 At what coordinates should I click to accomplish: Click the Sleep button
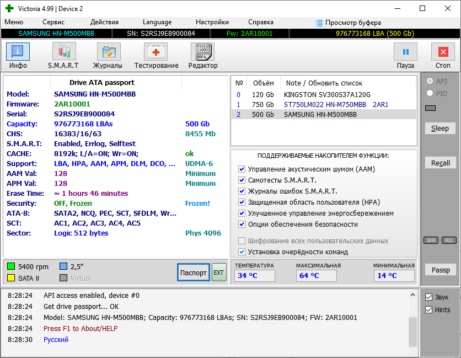pos(440,129)
